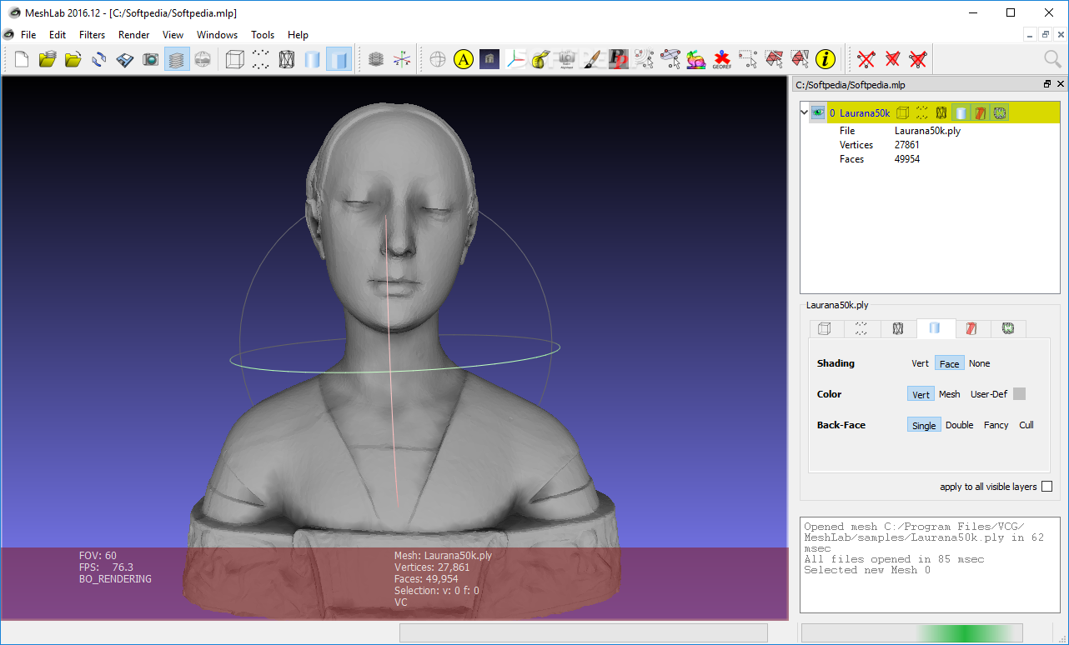Select None shading option
1069x645 pixels.
(979, 363)
